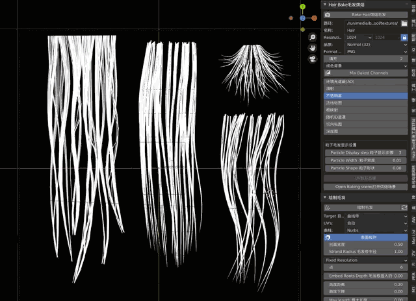Click the Particle Shape 0.00 field
Image resolution: width=416 pixels, height=301 pixels.
click(366, 168)
